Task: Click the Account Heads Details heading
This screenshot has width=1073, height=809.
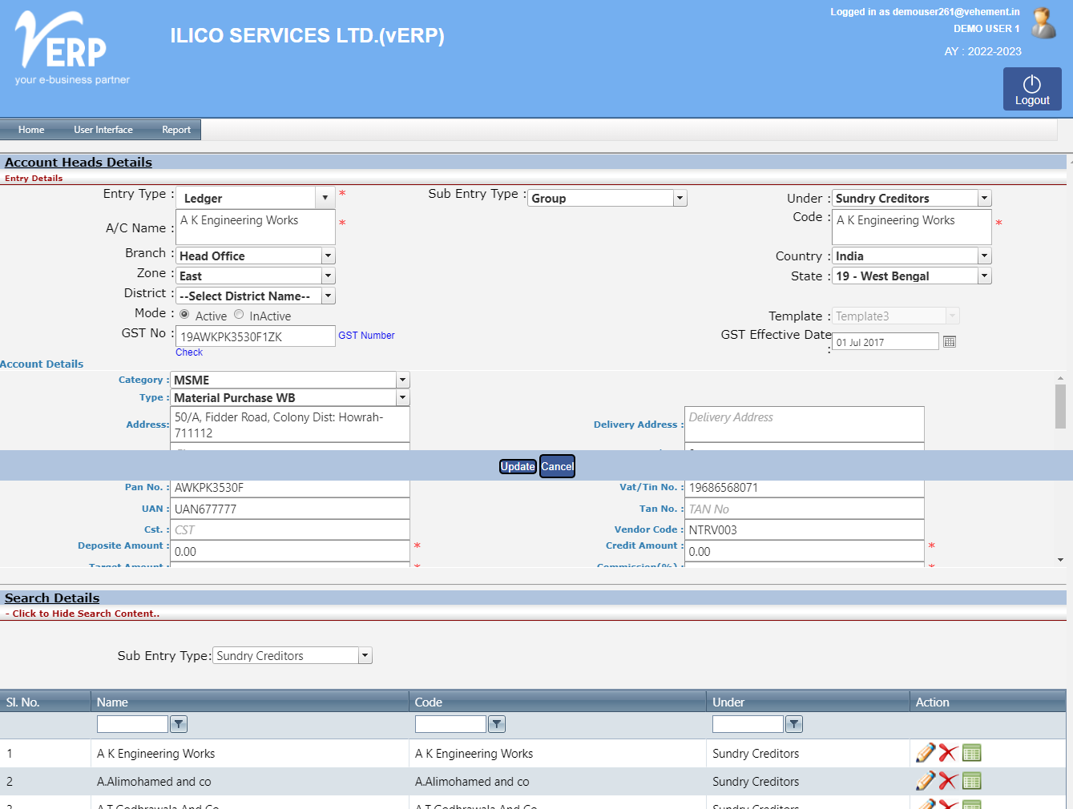Action: (x=79, y=162)
